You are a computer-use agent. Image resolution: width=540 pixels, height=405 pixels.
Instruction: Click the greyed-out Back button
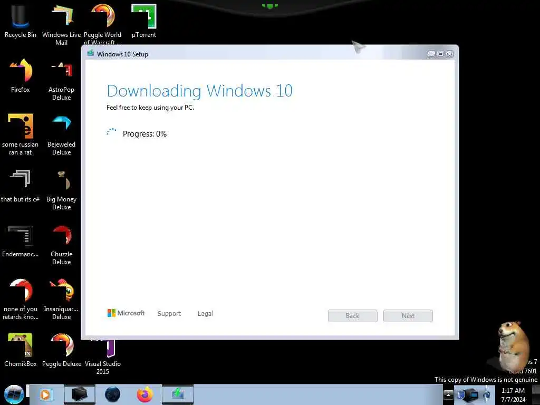point(353,316)
